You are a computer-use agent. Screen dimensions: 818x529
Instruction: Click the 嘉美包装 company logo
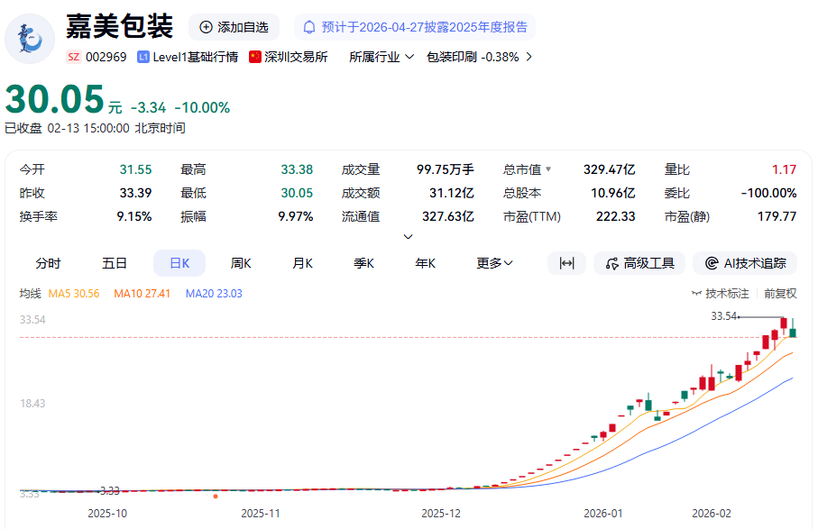(30, 38)
